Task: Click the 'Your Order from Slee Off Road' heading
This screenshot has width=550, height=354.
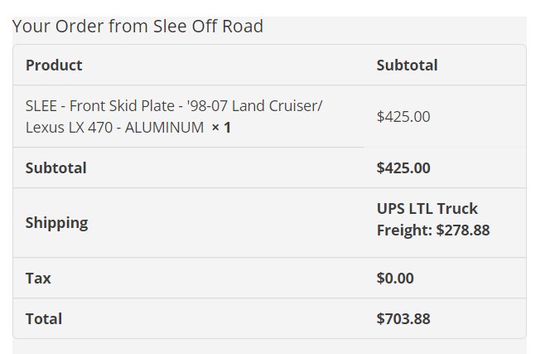Action: click(x=137, y=27)
